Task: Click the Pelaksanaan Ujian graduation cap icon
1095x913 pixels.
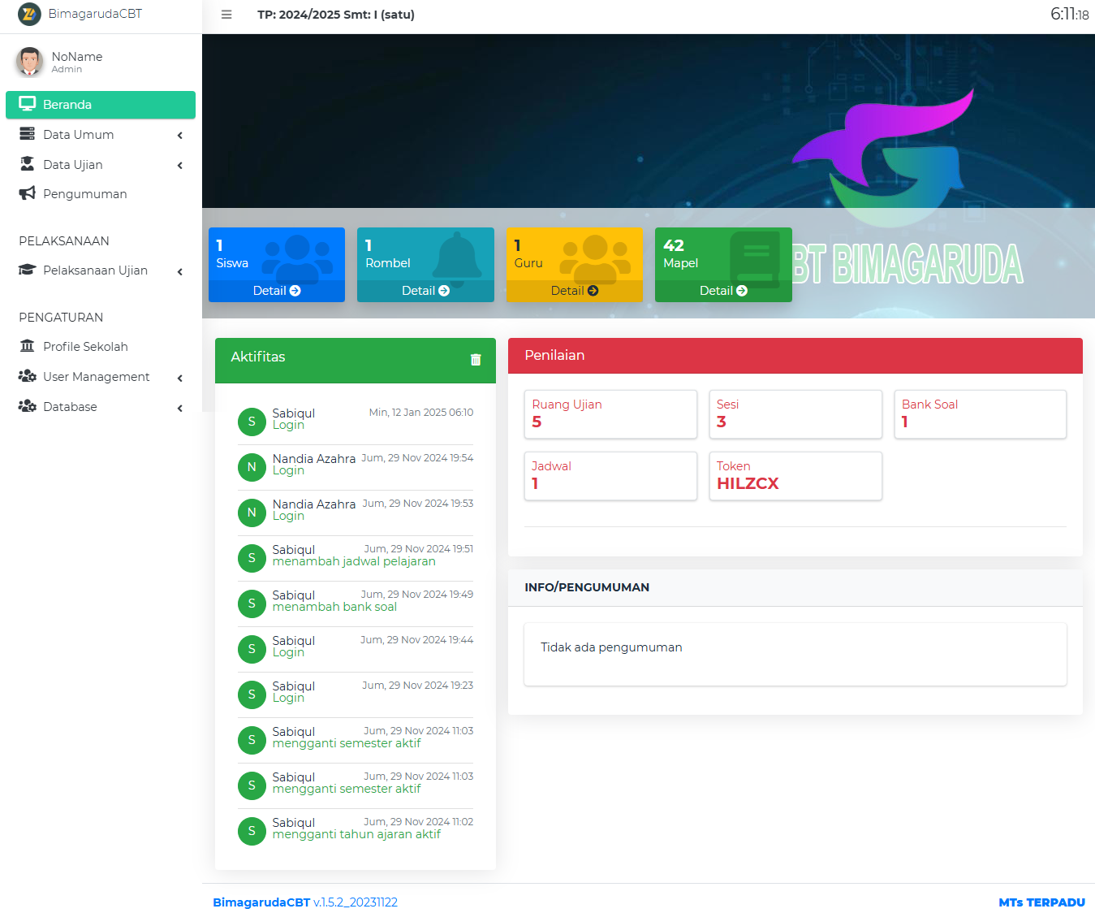Action: (27, 270)
